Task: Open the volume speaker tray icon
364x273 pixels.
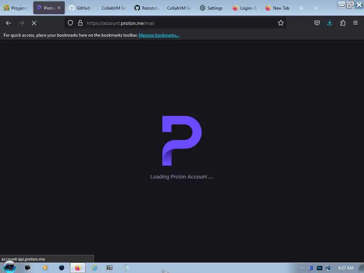Action: 328,268
